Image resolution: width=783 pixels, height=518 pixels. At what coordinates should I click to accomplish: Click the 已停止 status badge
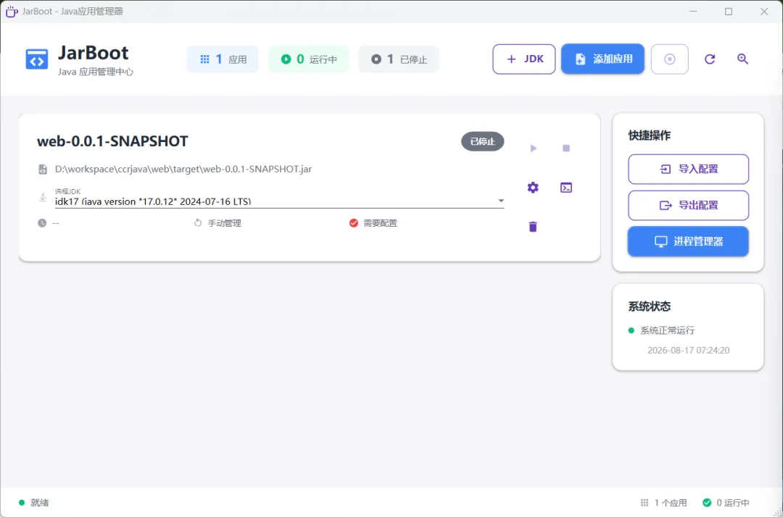pos(482,141)
